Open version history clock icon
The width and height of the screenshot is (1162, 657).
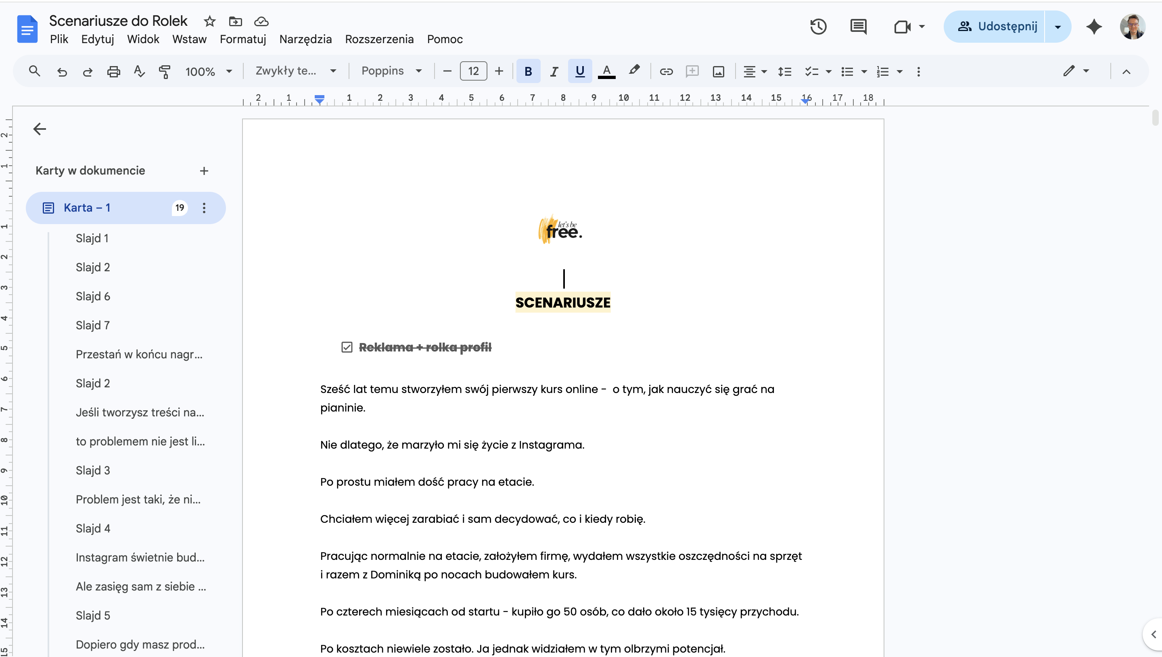coord(818,27)
